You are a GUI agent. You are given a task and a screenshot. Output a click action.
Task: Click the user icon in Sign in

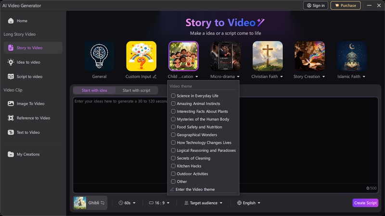(309, 5)
